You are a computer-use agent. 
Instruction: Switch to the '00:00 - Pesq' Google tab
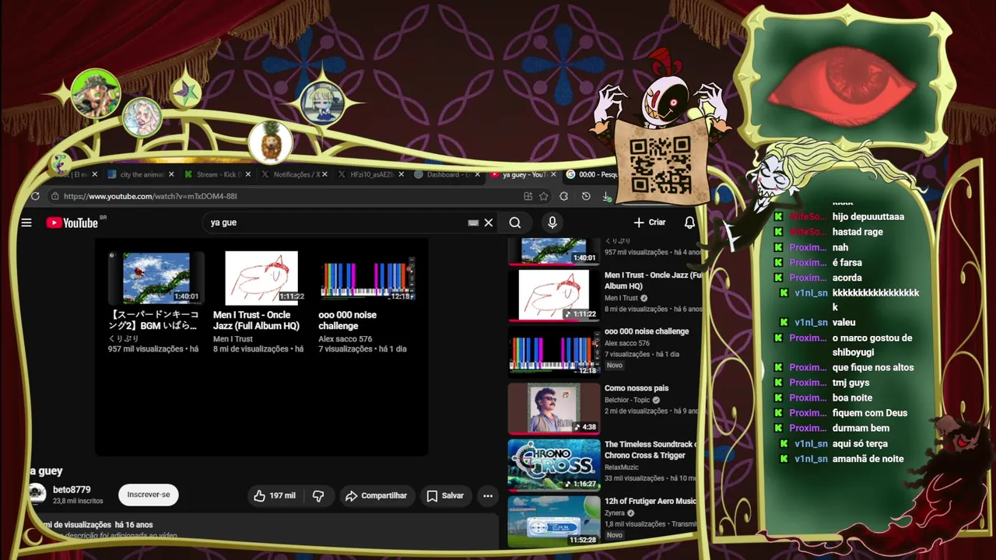click(591, 174)
